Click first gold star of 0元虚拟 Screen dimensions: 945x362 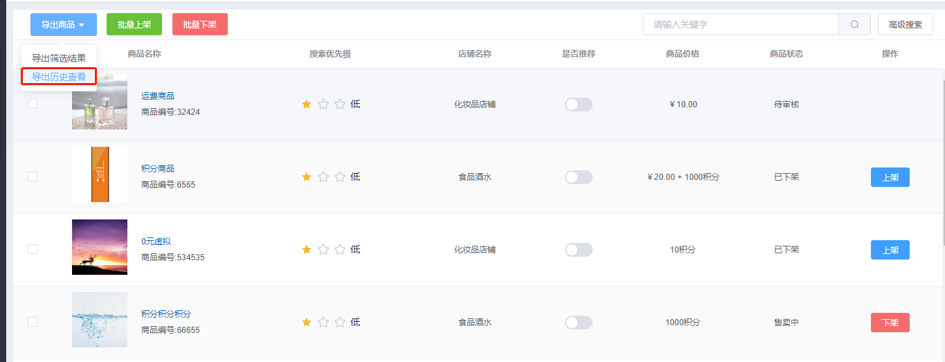pyautogui.click(x=307, y=249)
